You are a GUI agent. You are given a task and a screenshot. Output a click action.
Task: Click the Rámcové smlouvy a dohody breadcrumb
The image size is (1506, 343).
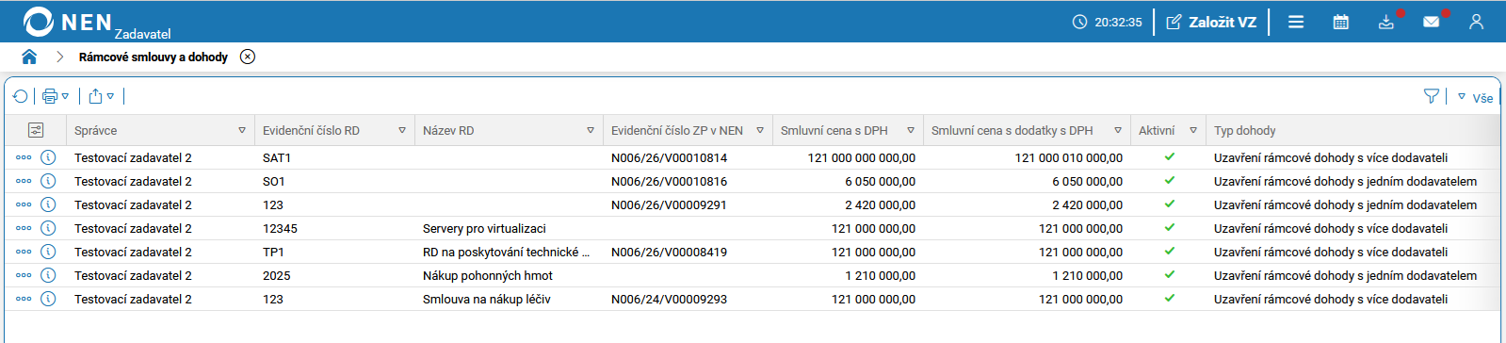click(154, 57)
